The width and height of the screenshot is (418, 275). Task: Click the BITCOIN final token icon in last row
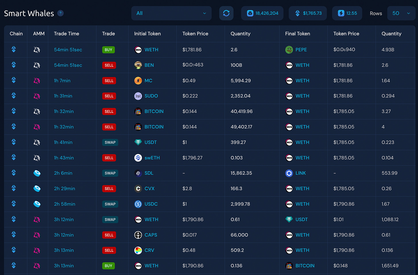(289, 266)
